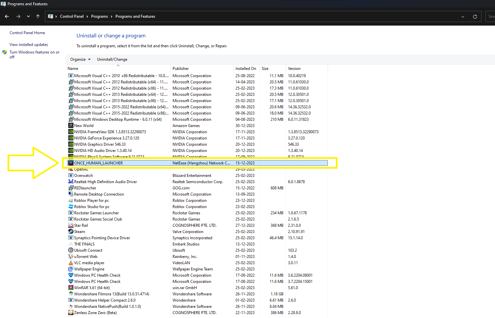This screenshot has height=318, width=495.
Task: Click the 1.18 GB size cell
Action: pos(277,294)
